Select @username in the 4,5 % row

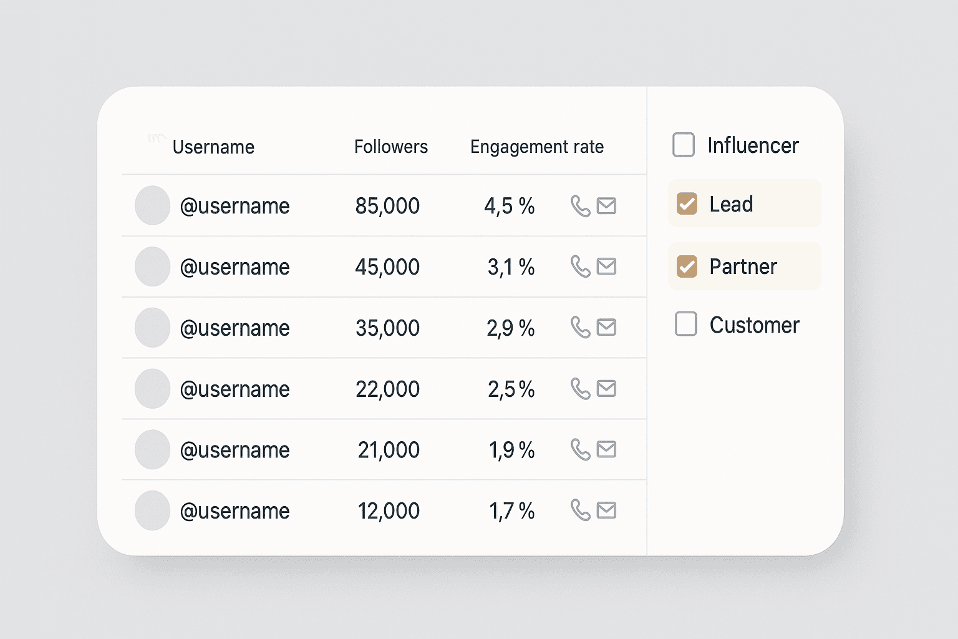pyautogui.click(x=235, y=206)
